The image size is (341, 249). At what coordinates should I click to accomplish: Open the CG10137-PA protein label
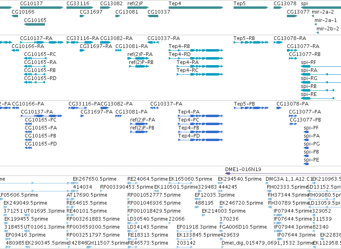point(37,112)
